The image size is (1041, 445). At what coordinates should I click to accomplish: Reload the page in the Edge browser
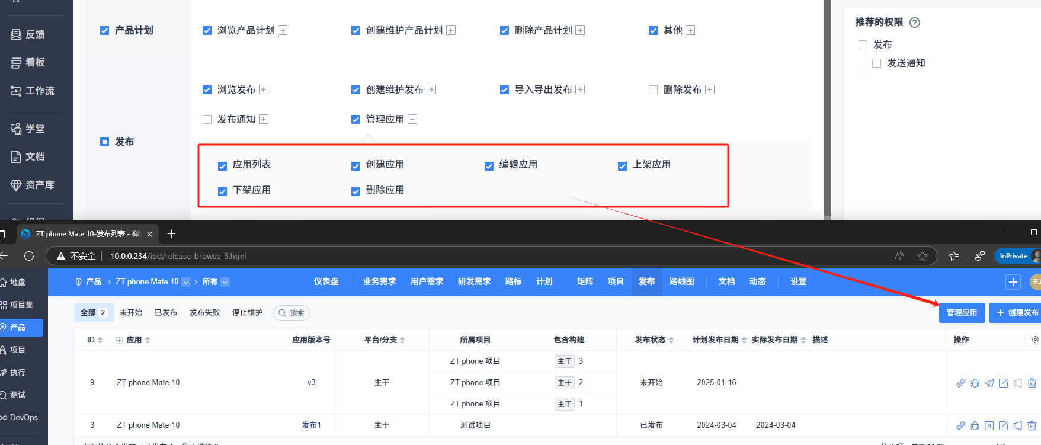tap(29, 255)
